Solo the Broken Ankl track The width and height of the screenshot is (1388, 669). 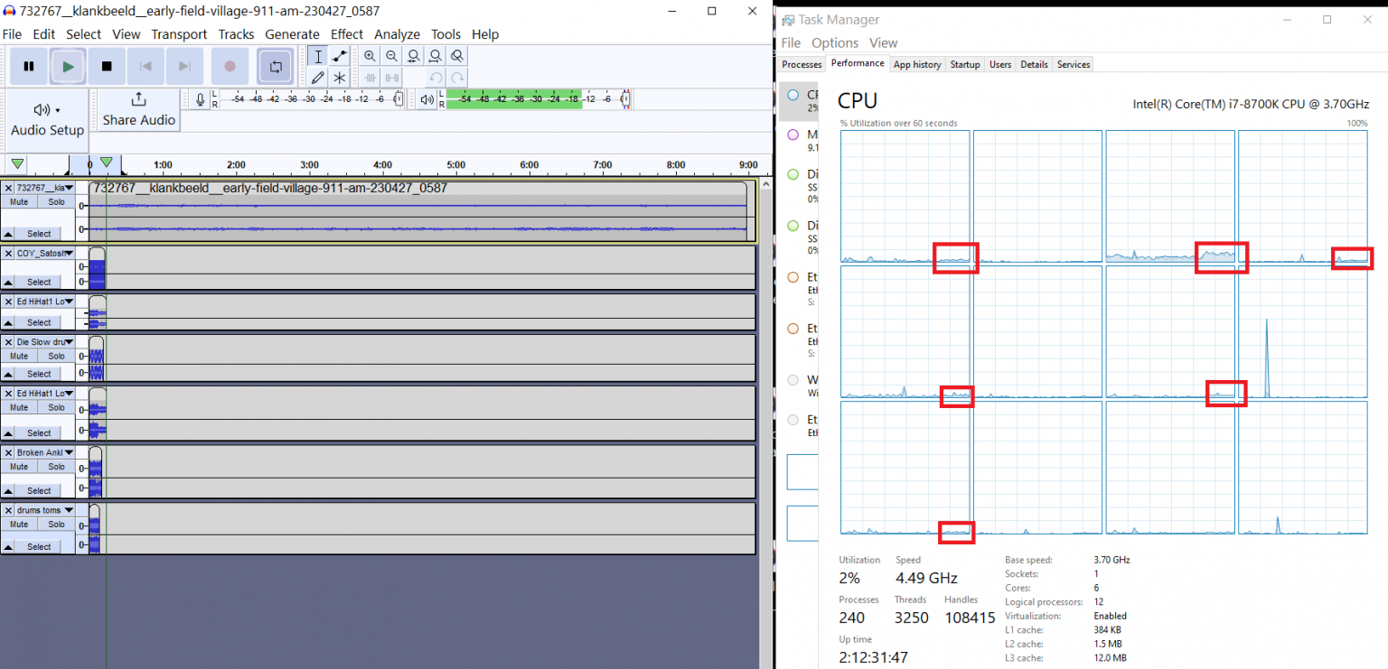pos(56,467)
